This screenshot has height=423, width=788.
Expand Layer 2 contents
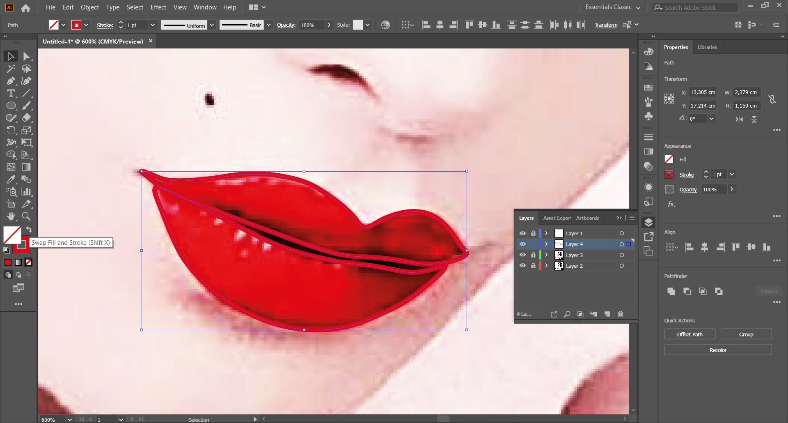coord(546,266)
